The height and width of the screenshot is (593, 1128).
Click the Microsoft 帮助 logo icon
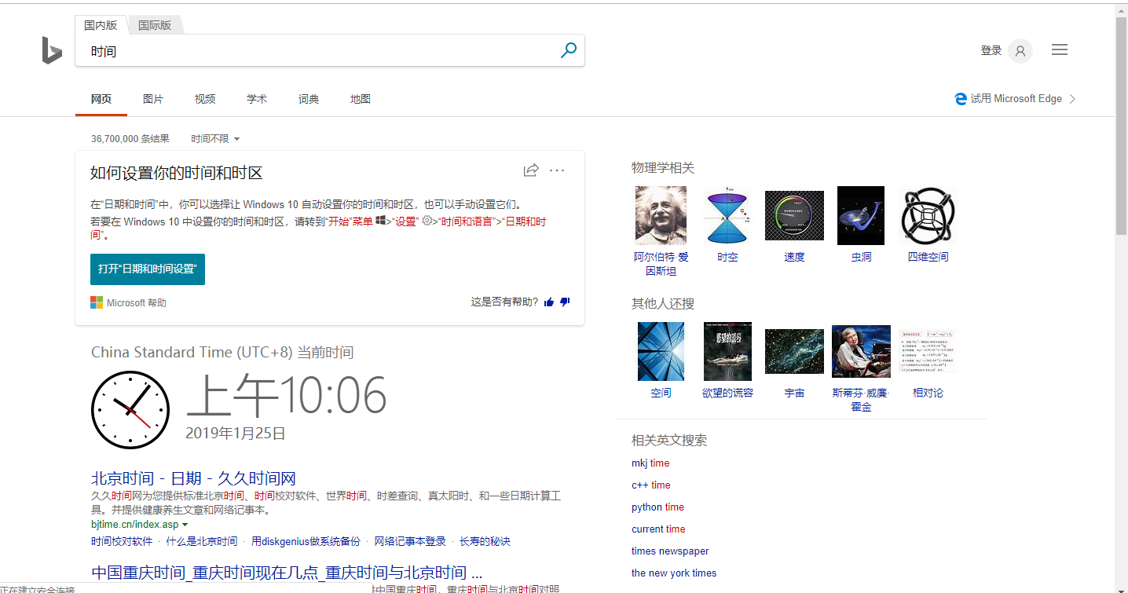[x=97, y=302]
